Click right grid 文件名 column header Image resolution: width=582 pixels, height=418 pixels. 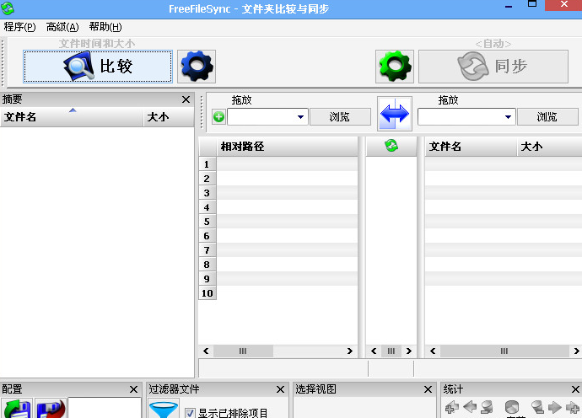[x=471, y=147]
